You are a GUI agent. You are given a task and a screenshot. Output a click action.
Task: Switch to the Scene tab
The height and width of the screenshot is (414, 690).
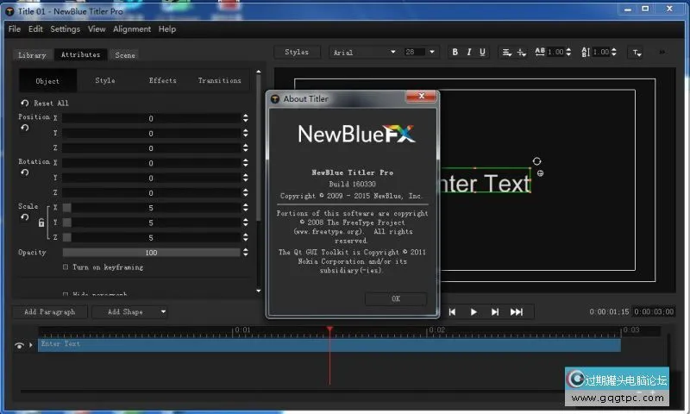point(125,55)
